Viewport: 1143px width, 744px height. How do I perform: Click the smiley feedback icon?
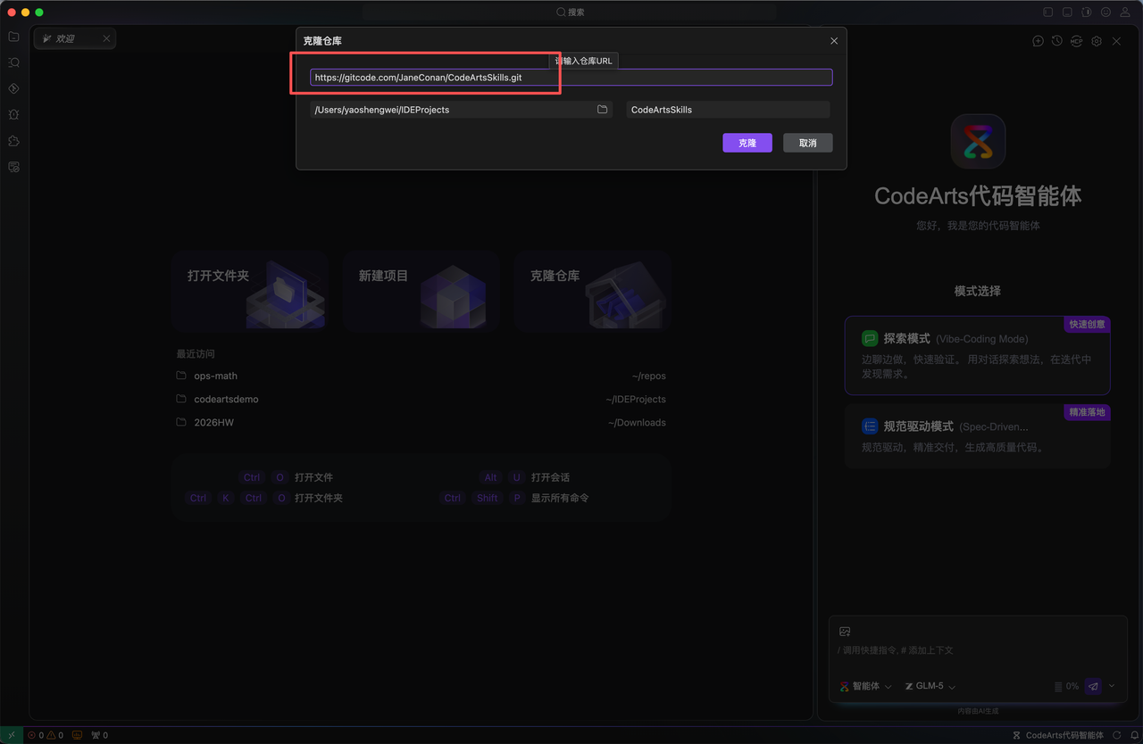pos(1105,12)
